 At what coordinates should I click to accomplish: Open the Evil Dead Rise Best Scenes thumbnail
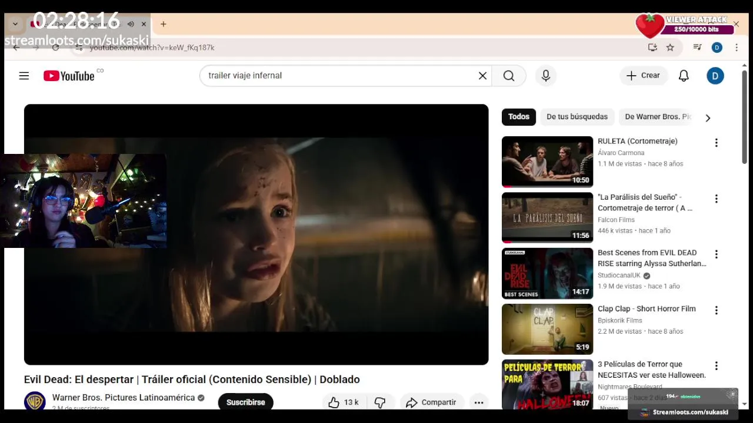(x=547, y=273)
